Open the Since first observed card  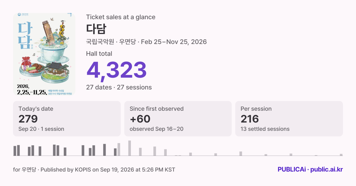click(x=178, y=119)
